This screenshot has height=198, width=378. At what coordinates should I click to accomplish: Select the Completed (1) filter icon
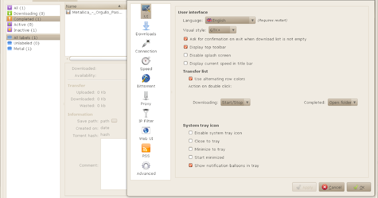coord(9,19)
